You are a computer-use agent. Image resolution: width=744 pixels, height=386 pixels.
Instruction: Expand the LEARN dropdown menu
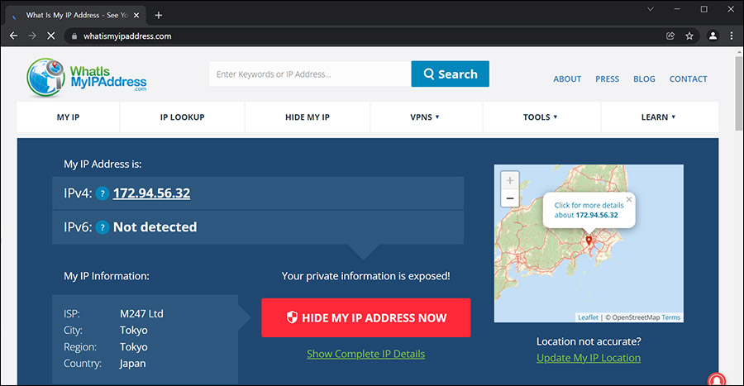click(659, 117)
